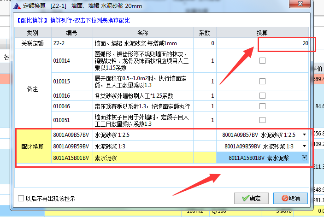Select code cell 010051
Screen dimensions: 324x217
[x=72, y=120]
